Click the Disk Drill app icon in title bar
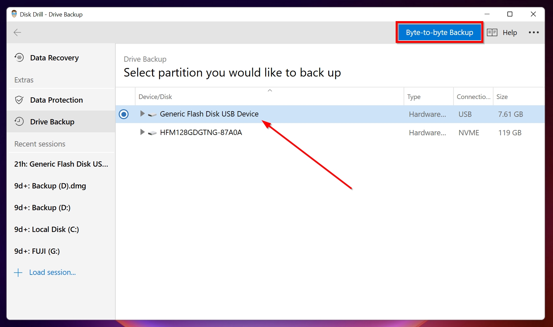This screenshot has height=327, width=553. click(14, 14)
